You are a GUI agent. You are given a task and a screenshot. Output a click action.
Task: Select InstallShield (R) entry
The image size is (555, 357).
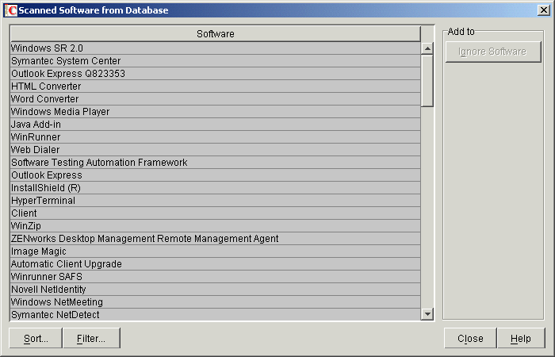point(216,188)
